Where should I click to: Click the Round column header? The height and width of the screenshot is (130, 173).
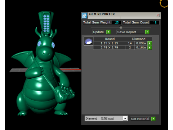pos(109,39)
